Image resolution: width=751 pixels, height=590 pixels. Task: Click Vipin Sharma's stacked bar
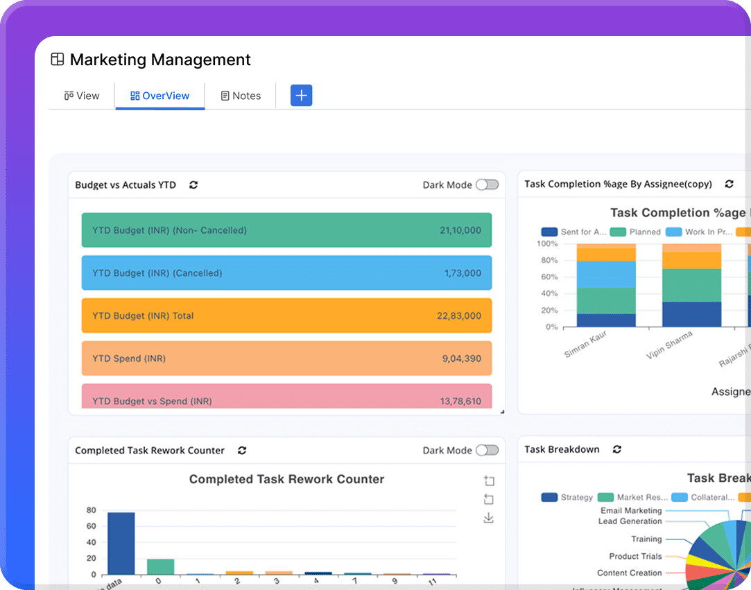691,286
